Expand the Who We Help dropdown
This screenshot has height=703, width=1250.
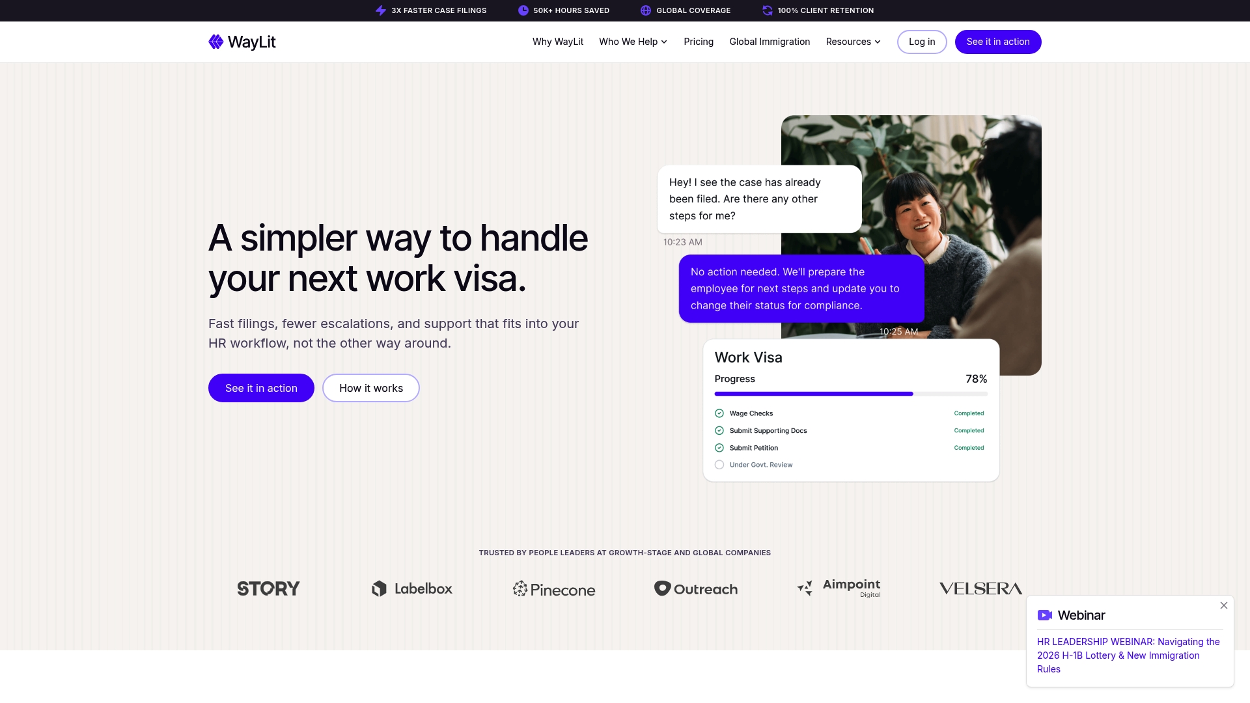[633, 42]
